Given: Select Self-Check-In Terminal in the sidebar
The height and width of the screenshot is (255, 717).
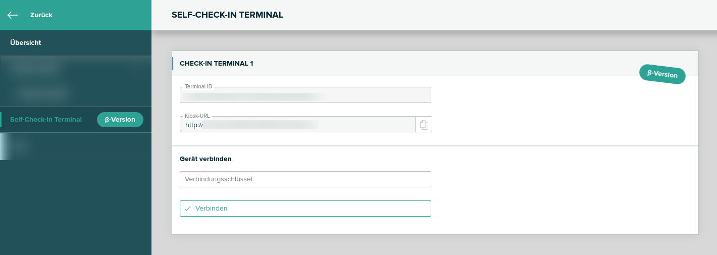Looking at the screenshot, I should [46, 120].
